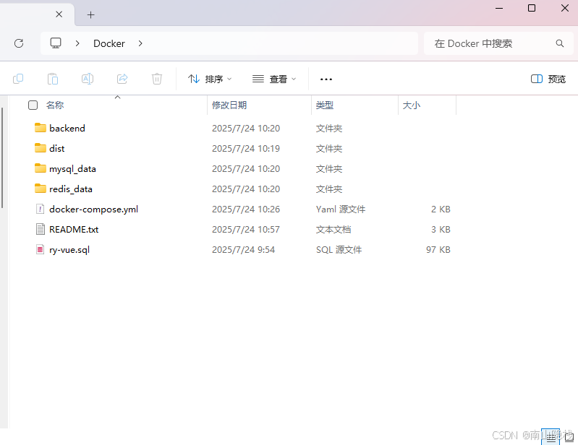Click the SQL 源文件 type cell

339,249
